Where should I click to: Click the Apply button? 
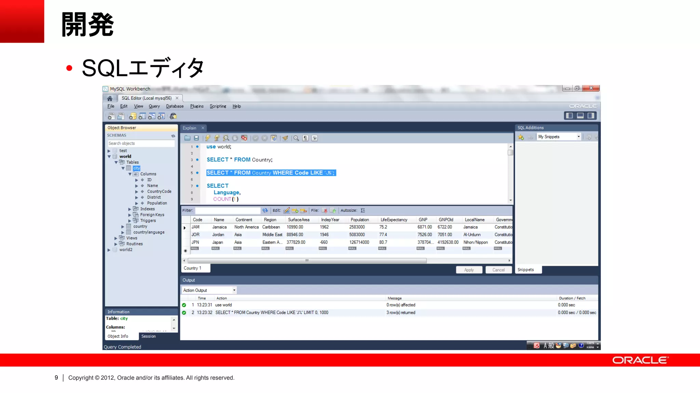pyautogui.click(x=469, y=270)
